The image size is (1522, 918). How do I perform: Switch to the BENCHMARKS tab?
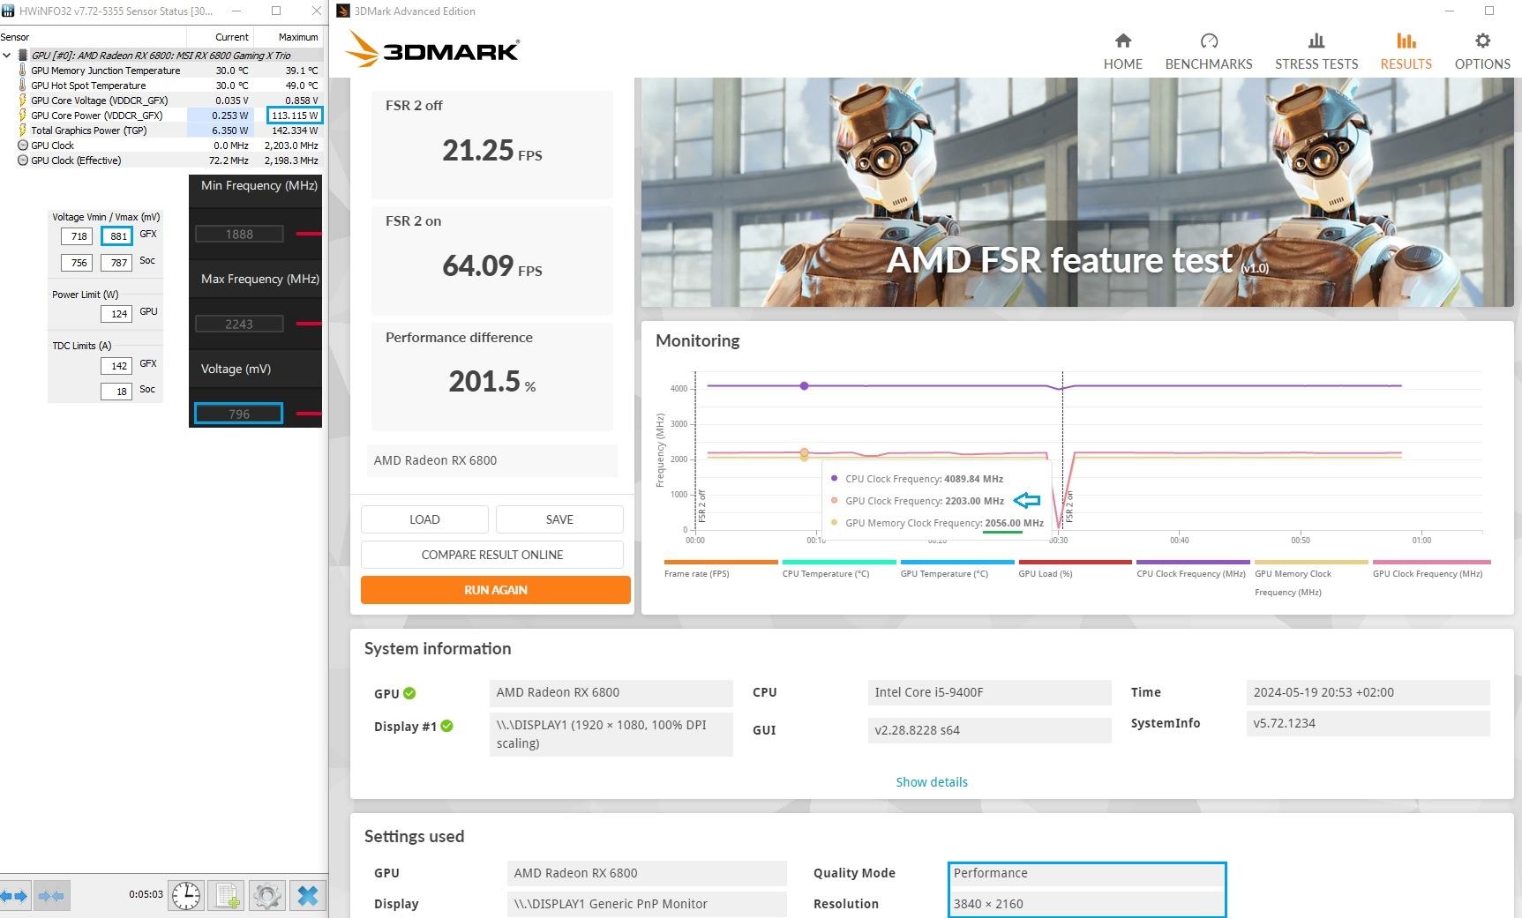1209,51
